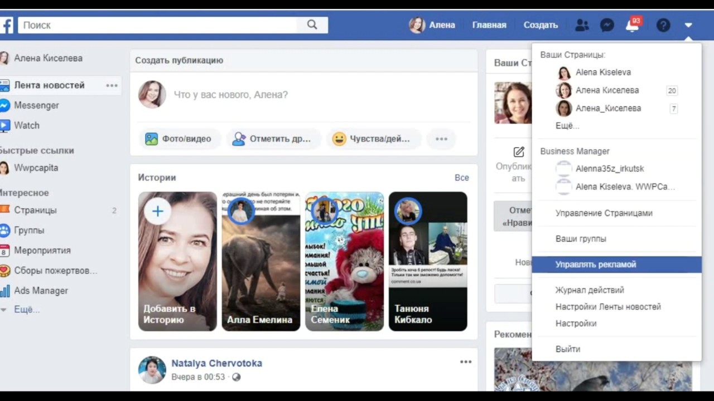The height and width of the screenshot is (401, 714).
Task: Open the friend requests icon
Action: [x=582, y=25]
